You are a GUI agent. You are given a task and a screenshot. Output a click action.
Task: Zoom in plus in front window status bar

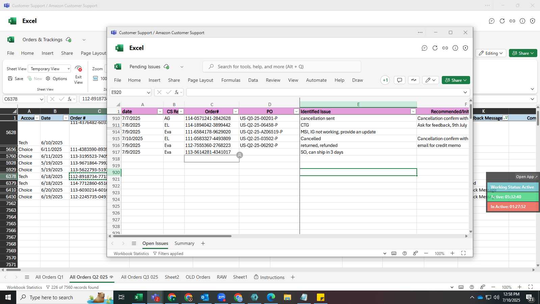pyautogui.click(x=452, y=253)
